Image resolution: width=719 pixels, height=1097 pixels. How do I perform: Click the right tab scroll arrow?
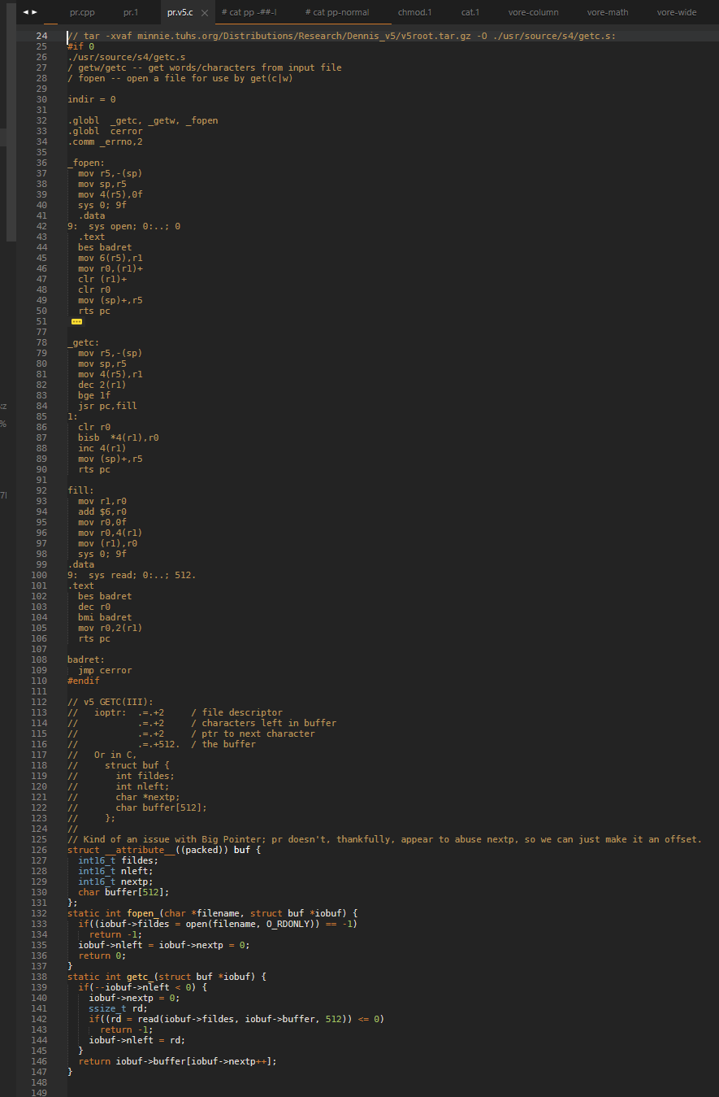[34, 12]
